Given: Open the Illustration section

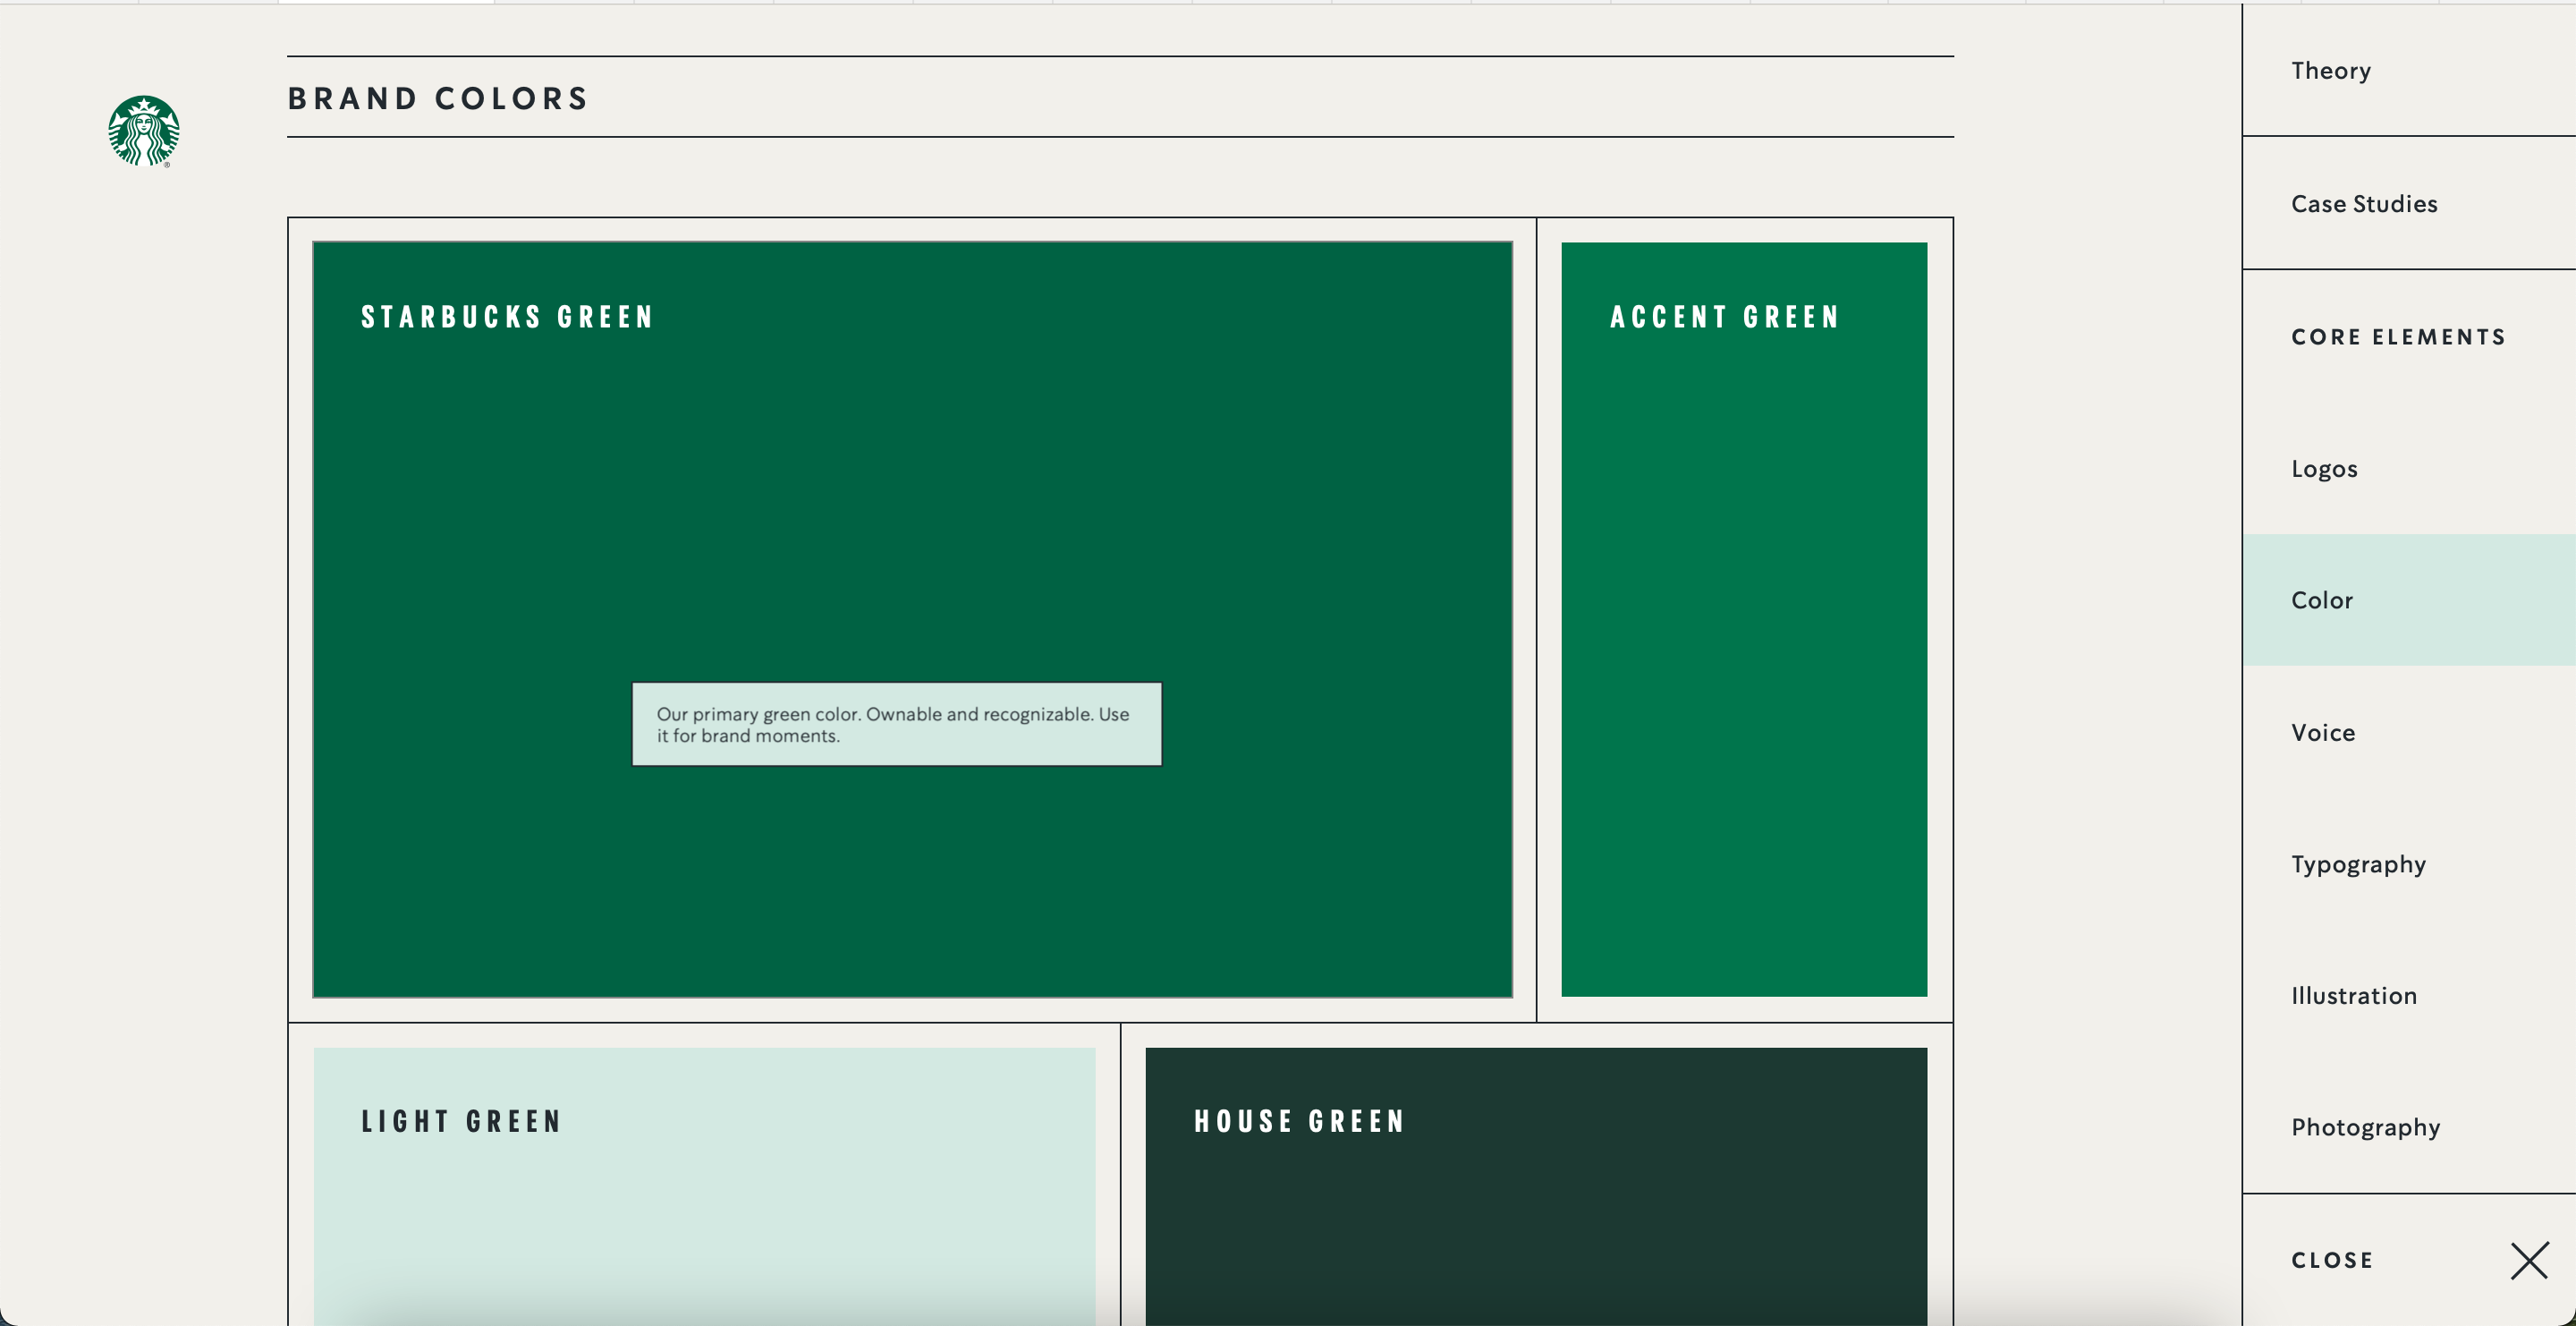Looking at the screenshot, I should click(2354, 995).
